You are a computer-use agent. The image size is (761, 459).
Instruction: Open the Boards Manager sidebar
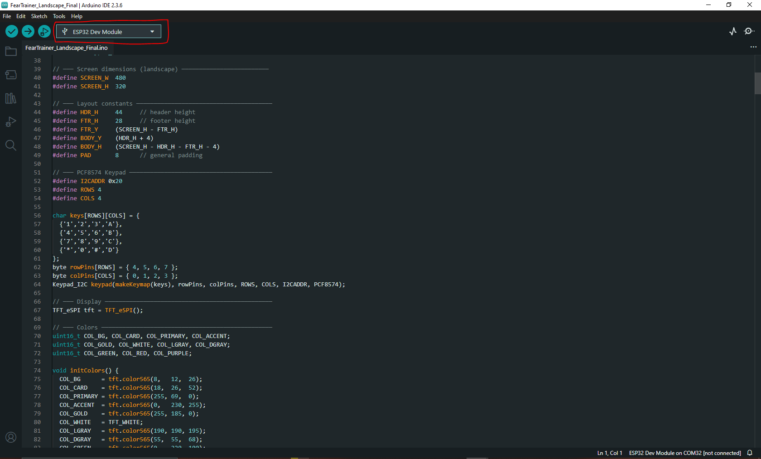11,75
